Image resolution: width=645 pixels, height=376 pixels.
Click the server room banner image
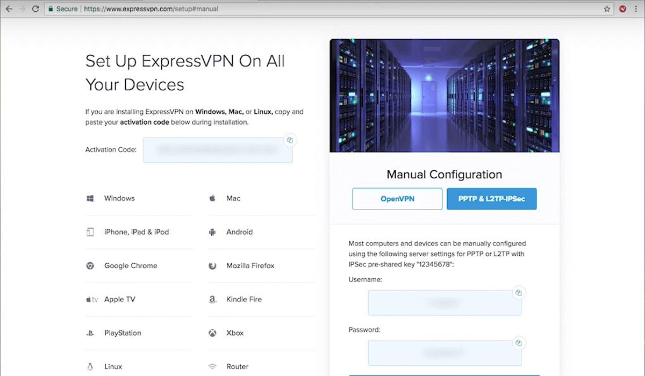445,96
